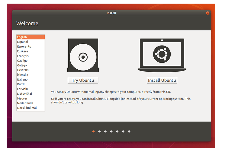Select Lietuviškai in the language list

31,94
